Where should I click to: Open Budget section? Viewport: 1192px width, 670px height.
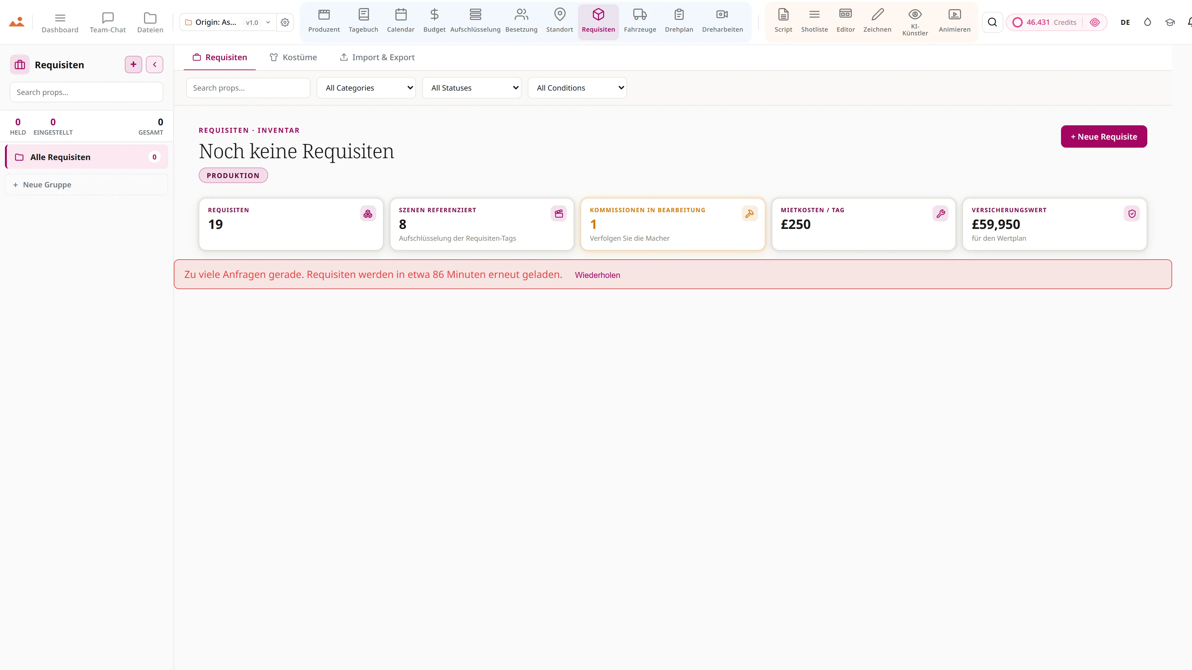pos(434,22)
